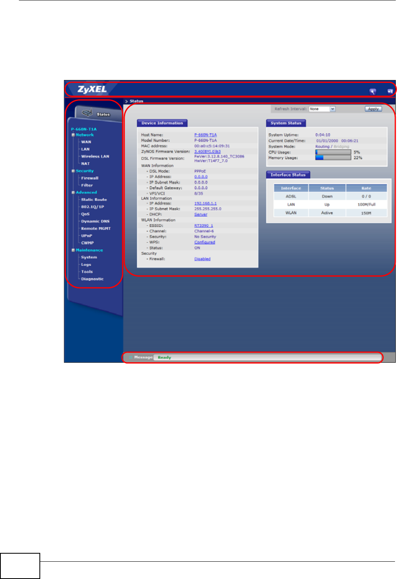
Task: Click the Rate column header
Action: (x=366, y=188)
